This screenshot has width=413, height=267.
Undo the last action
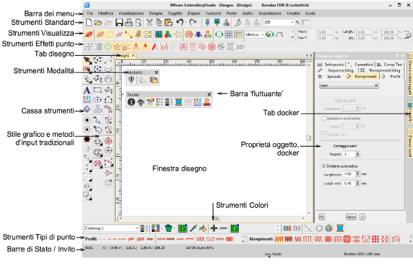(x=180, y=23)
